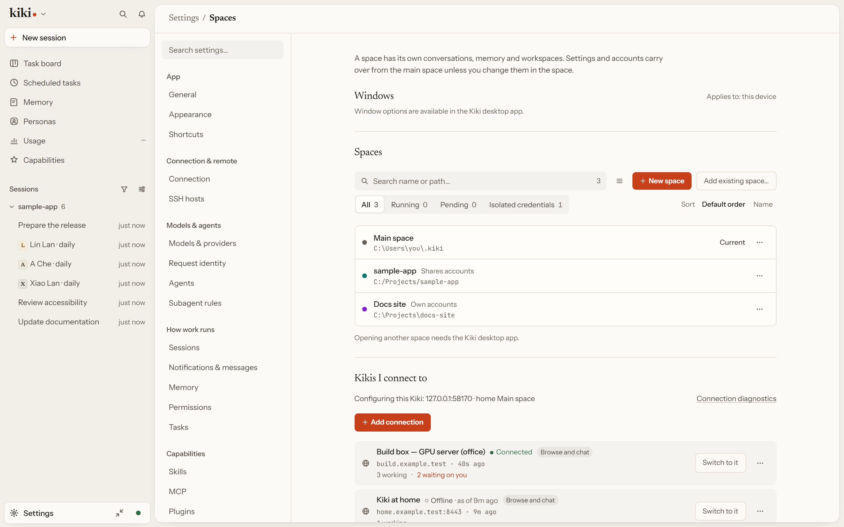Open sidebar Capabilities star item
Screen dimensions: 844x527
tap(77, 160)
